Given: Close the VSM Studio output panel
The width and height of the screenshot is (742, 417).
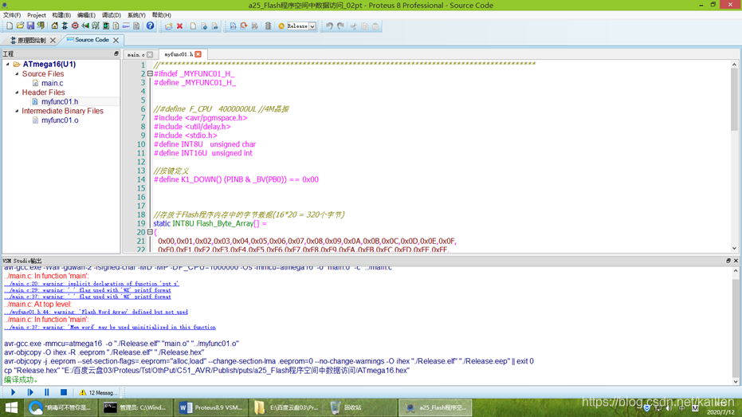Looking at the screenshot, I should click(736, 261).
